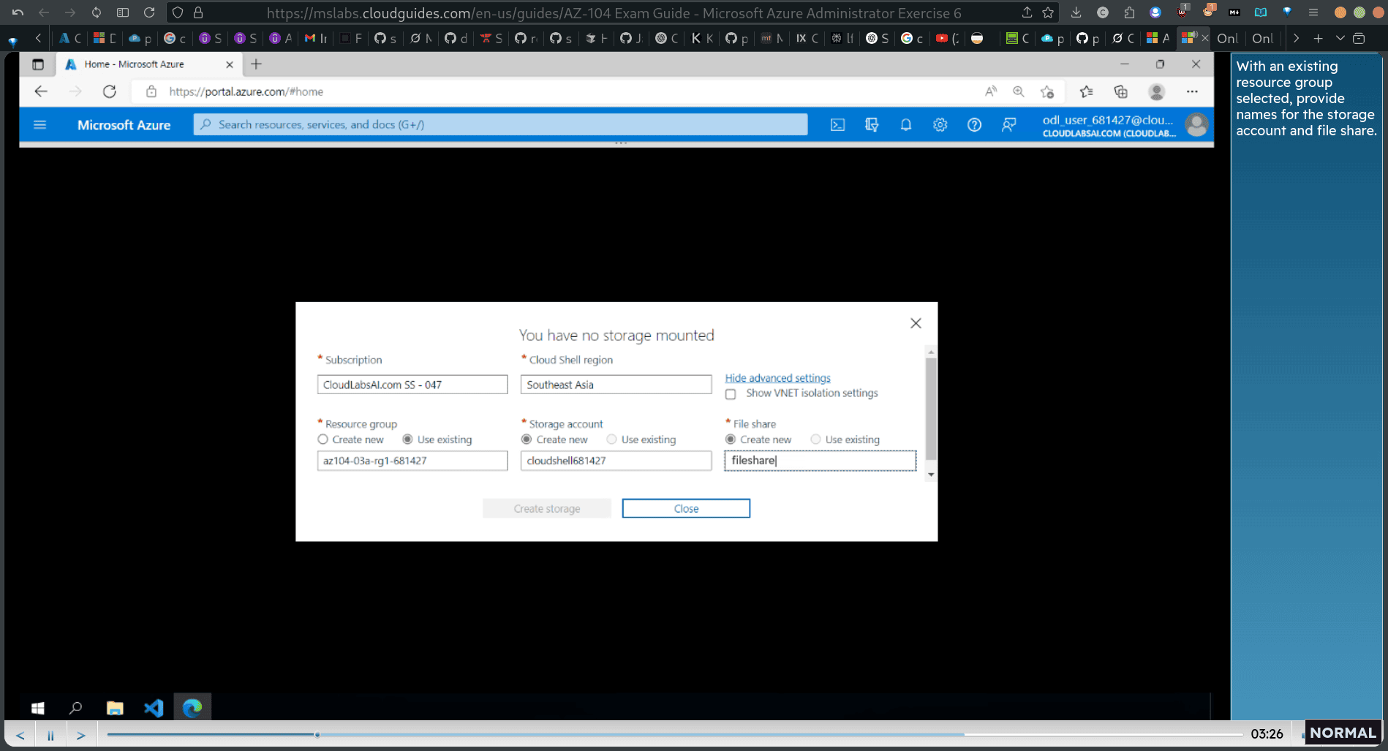Open Azure notifications bell
1388x751 pixels.
point(905,125)
